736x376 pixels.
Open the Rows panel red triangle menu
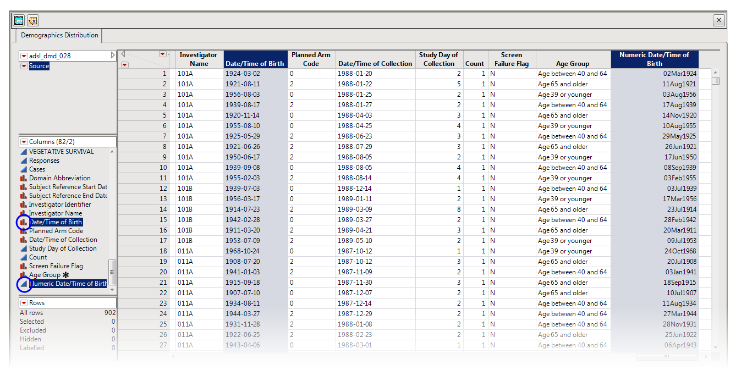click(24, 303)
